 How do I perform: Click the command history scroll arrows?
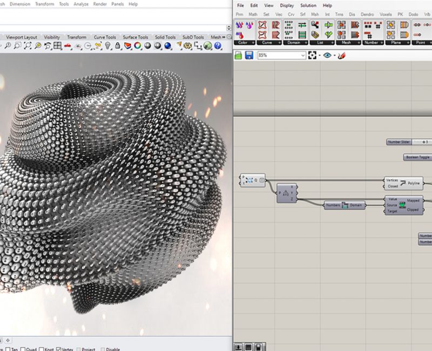coord(228,28)
